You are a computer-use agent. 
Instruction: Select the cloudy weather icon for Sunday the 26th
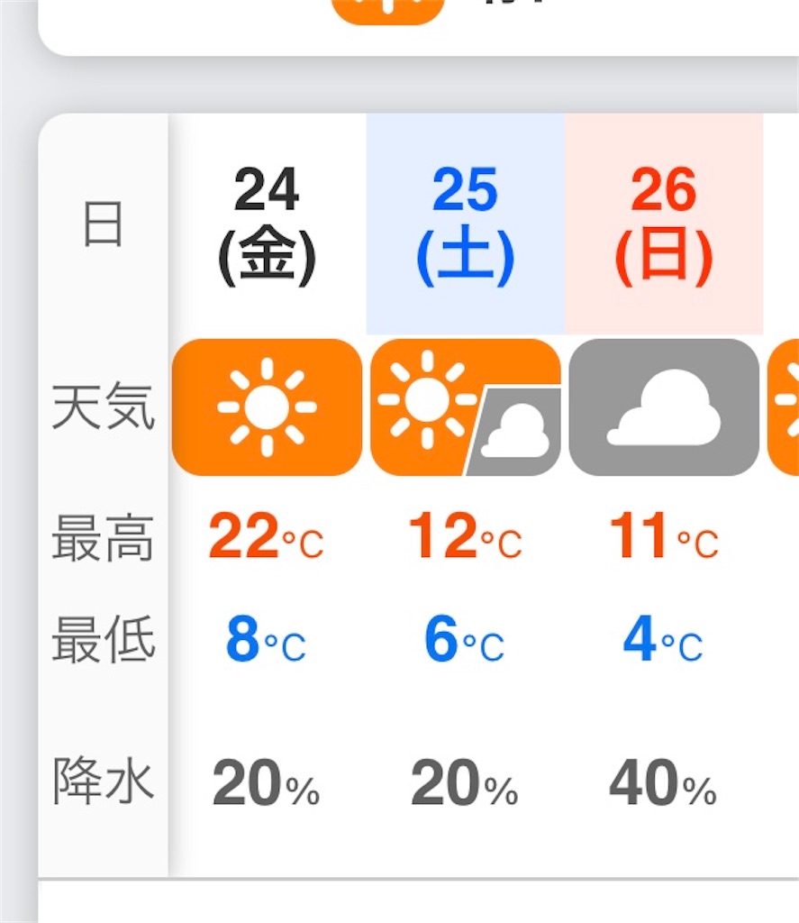663,407
